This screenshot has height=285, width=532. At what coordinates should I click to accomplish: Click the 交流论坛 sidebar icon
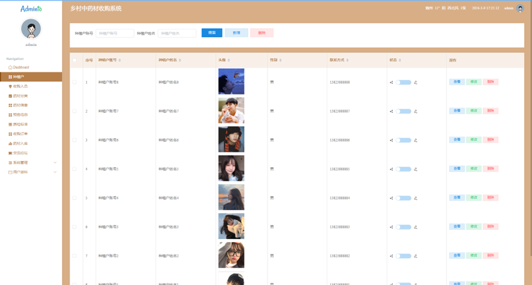click(10, 153)
